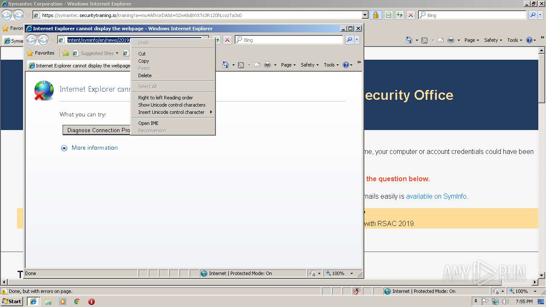Open Windows Explorer folder from taskbar

(x=48, y=301)
